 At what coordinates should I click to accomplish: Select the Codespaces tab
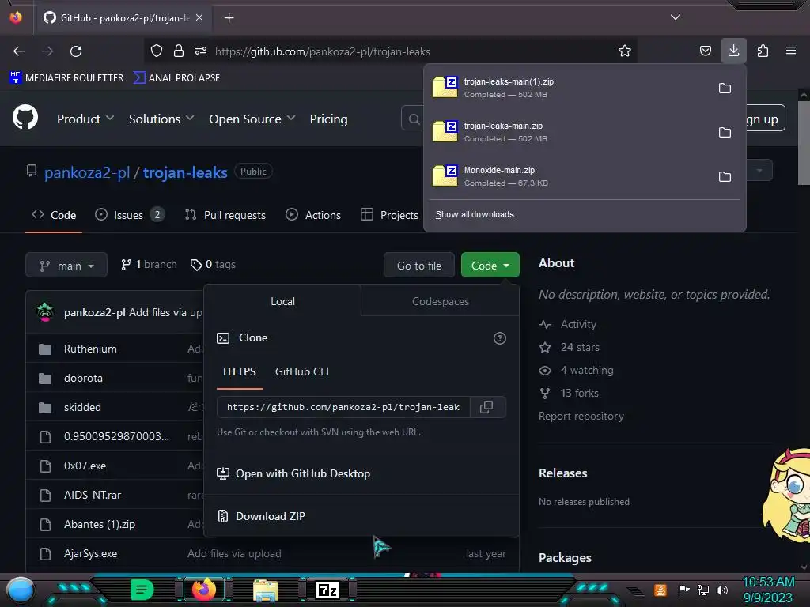440,301
